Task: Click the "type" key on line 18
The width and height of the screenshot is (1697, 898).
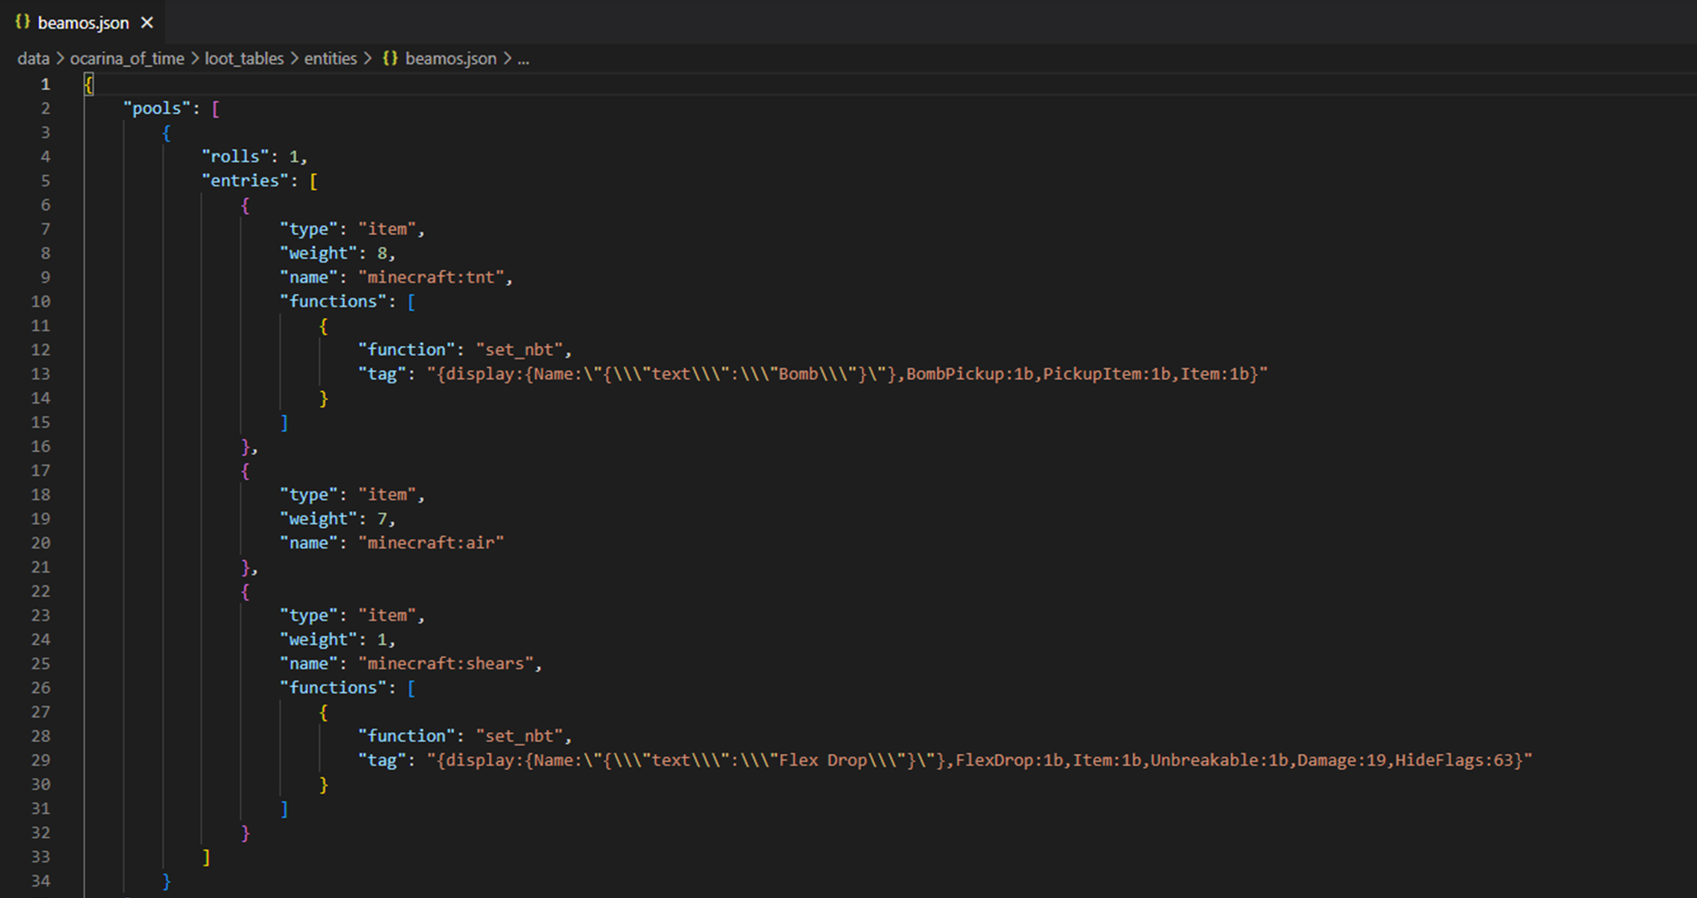Action: coord(308,495)
